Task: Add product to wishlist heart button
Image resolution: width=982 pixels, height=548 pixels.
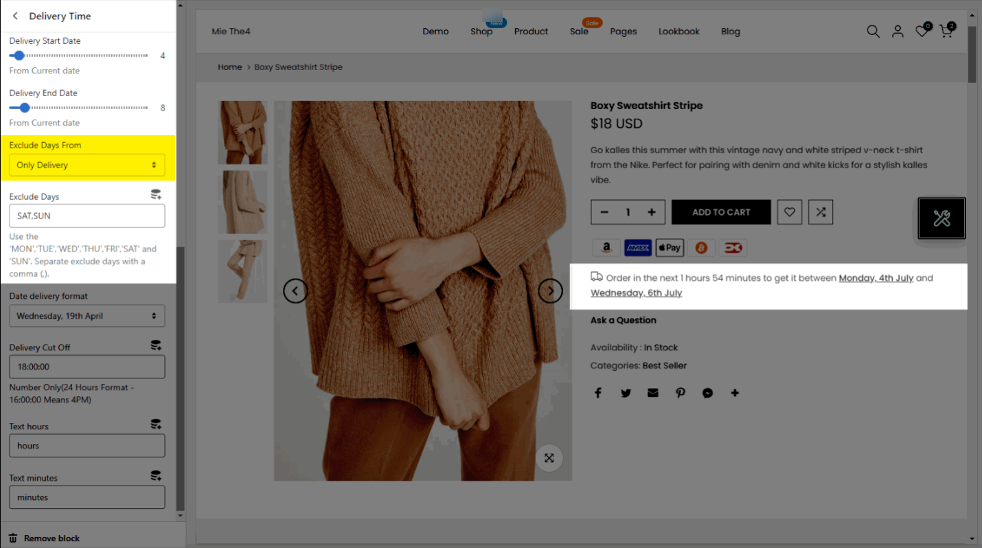Action: click(790, 212)
